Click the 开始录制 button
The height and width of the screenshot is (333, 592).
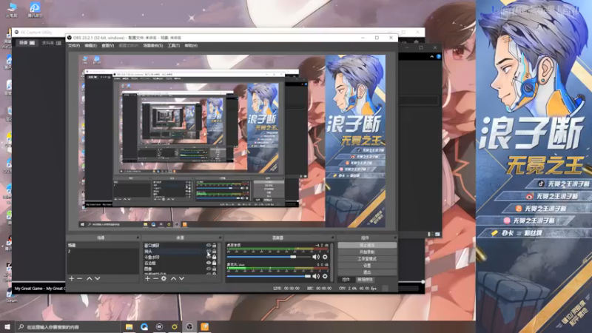tap(367, 252)
